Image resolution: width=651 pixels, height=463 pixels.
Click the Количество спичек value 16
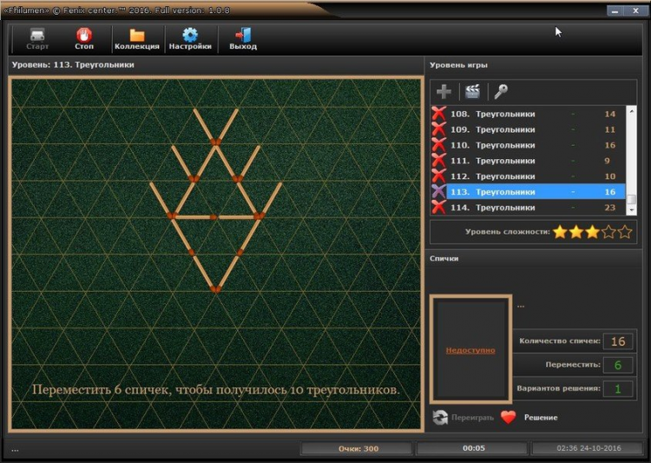pyautogui.click(x=618, y=341)
